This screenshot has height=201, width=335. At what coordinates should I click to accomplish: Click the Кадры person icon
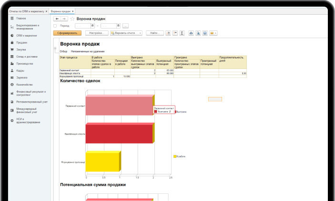(12, 70)
